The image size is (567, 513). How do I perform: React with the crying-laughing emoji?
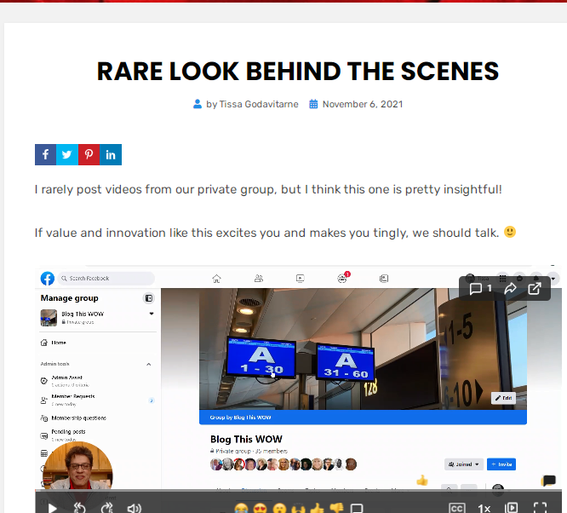pyautogui.click(x=242, y=509)
